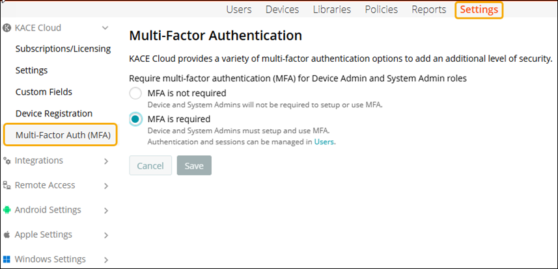The height and width of the screenshot is (269, 558).
Task: Click the Remote Access icon
Action: (7, 185)
